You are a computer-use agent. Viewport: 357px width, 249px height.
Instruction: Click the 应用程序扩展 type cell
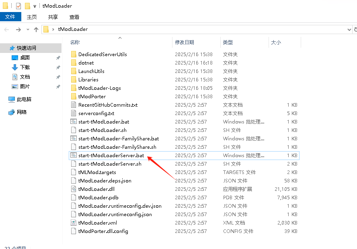[238, 189]
